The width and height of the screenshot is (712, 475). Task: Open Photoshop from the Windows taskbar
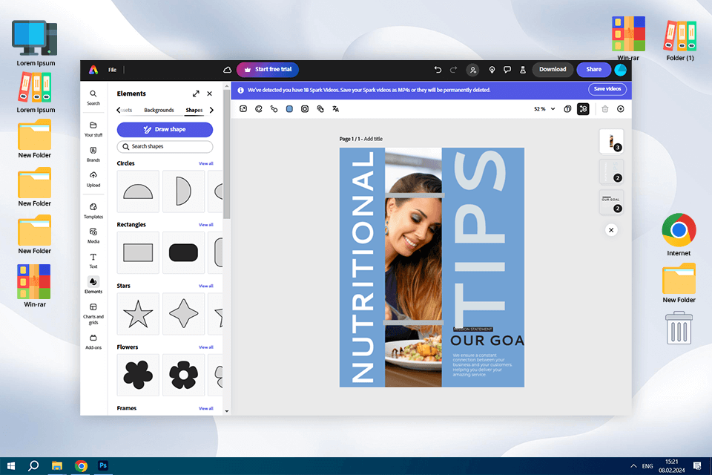click(103, 465)
